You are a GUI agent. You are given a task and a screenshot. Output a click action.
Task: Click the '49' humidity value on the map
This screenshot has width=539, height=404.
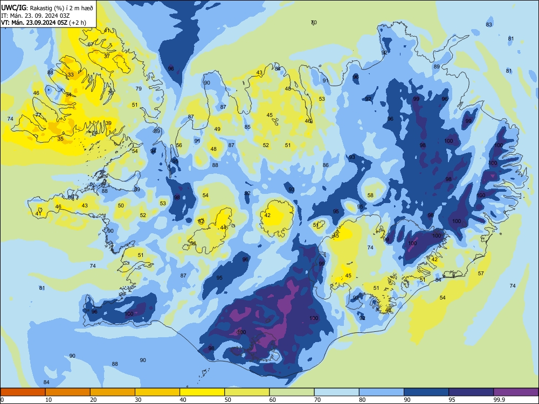(217, 129)
